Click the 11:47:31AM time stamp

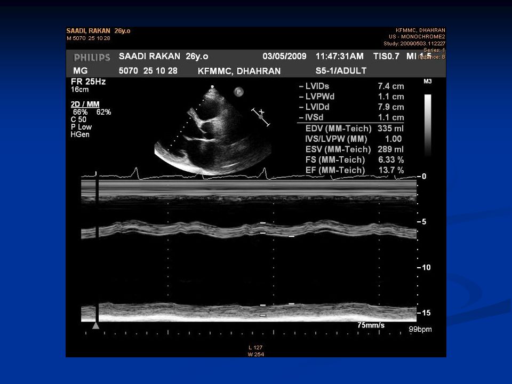[340, 56]
